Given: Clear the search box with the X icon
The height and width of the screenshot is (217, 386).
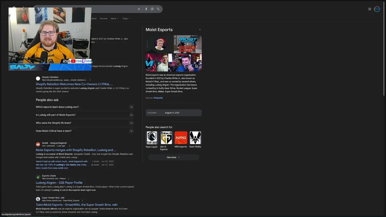Looking at the screenshot, I should click(139, 9).
